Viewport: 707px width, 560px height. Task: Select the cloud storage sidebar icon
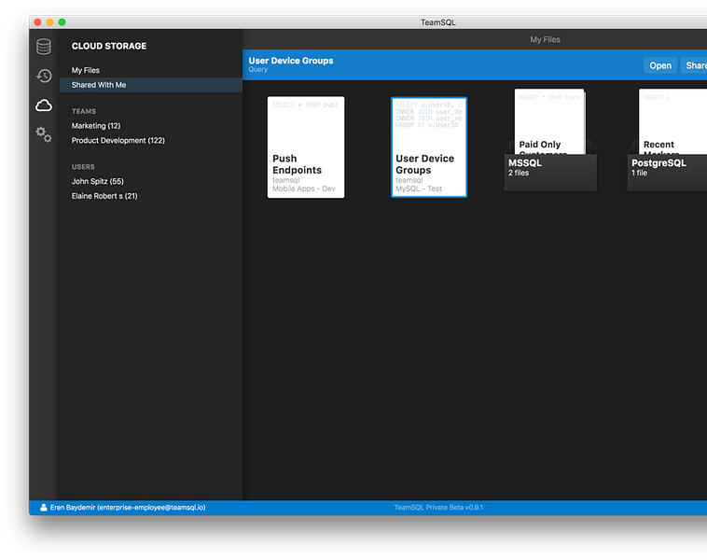pos(44,105)
